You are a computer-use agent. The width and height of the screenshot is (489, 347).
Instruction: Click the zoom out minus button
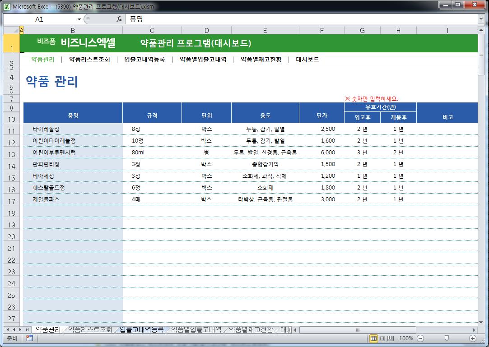click(420, 338)
